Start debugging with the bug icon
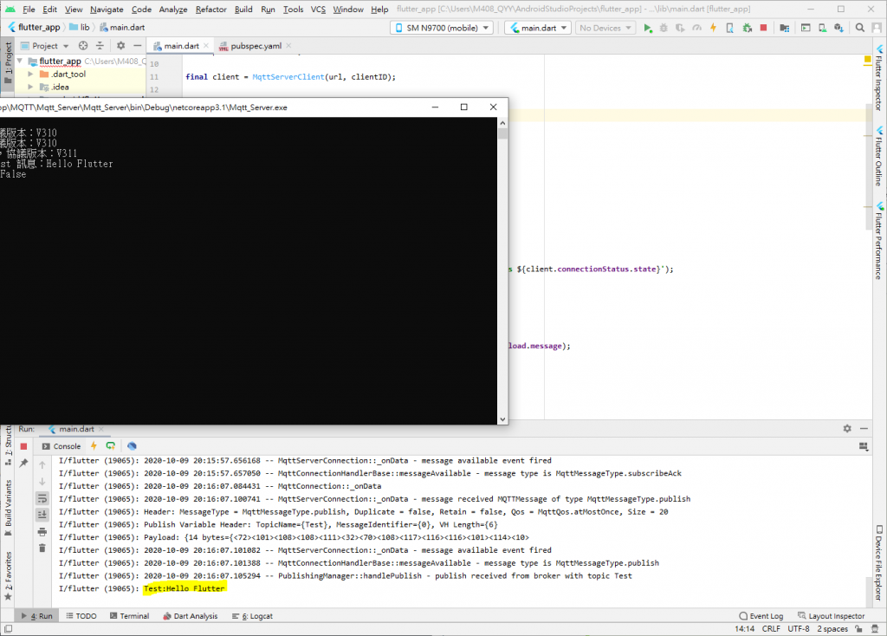 [664, 28]
